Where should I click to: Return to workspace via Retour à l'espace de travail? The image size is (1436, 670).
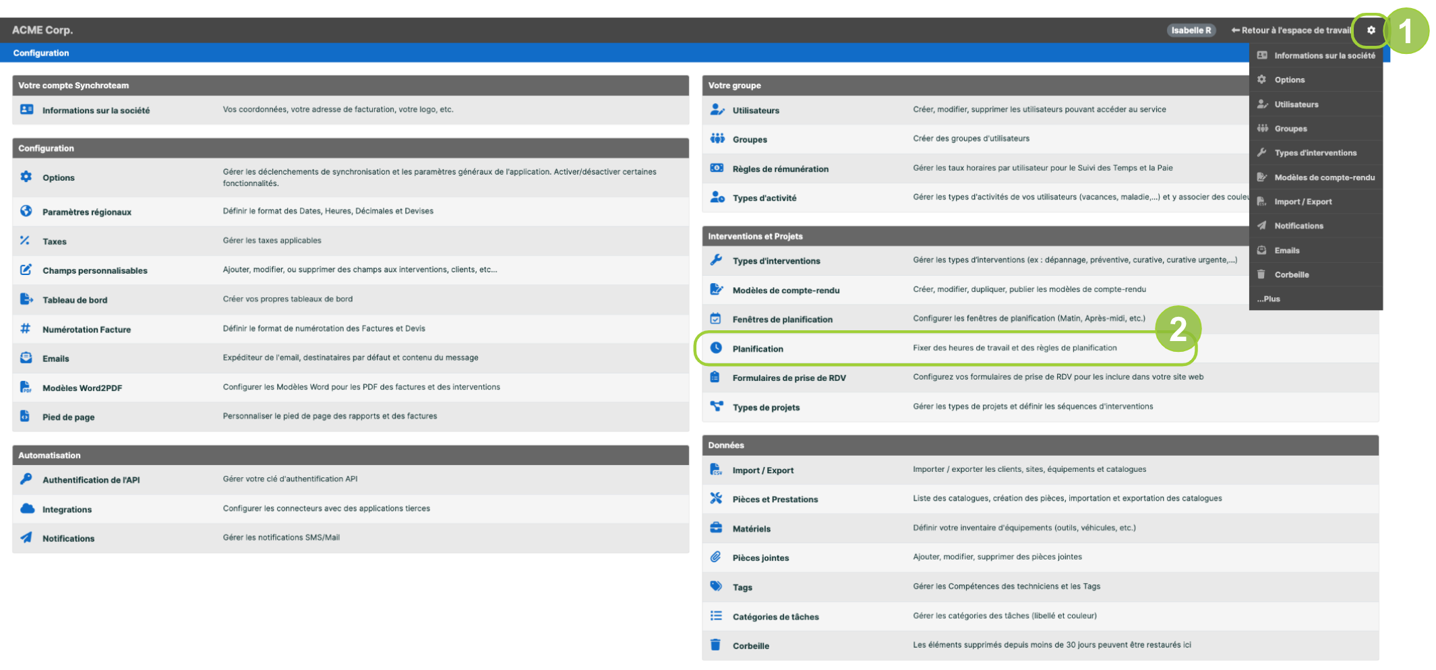pos(1290,30)
